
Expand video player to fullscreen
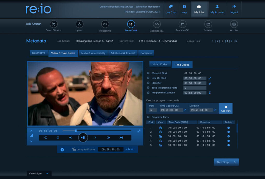(x=139, y=131)
